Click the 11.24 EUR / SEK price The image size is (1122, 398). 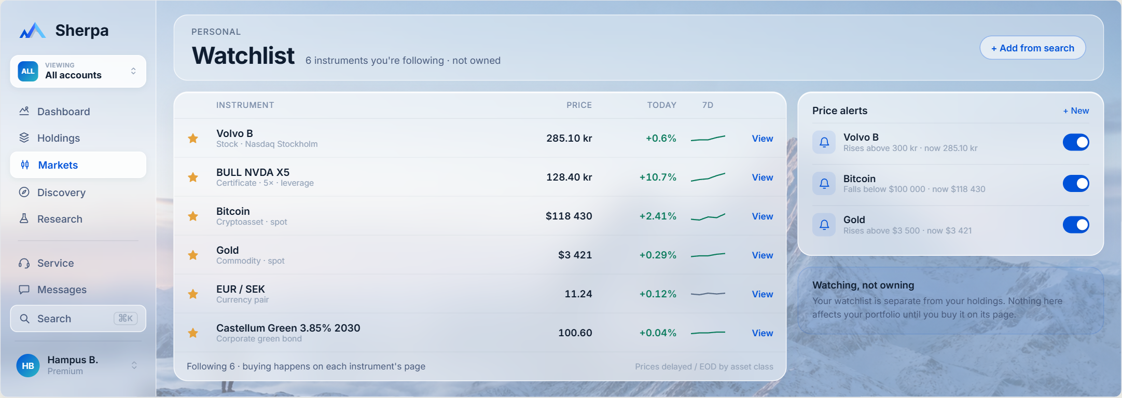(x=578, y=294)
